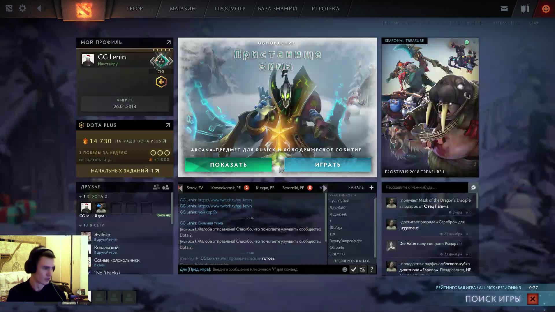Open the ПРОСМОТР menu
Image resolution: width=555 pixels, height=312 pixels.
230,9
